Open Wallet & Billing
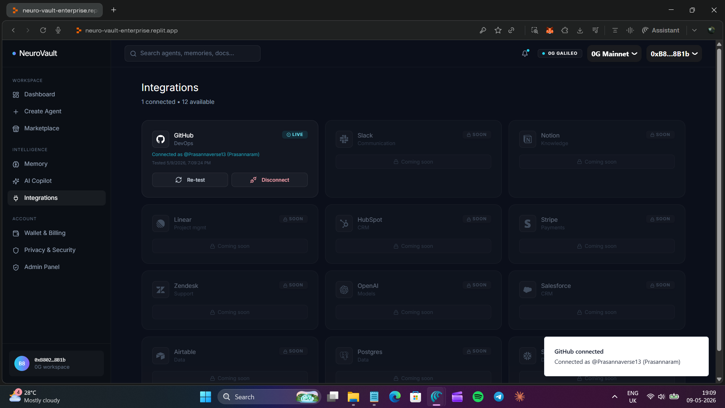This screenshot has height=408, width=725. tap(57, 233)
